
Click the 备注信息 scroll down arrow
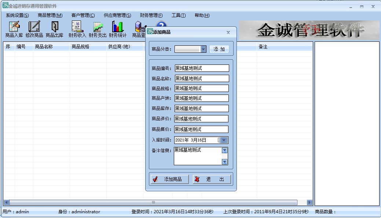click(x=224, y=162)
